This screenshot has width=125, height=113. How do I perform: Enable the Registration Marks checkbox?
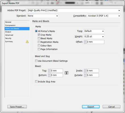[39, 42]
